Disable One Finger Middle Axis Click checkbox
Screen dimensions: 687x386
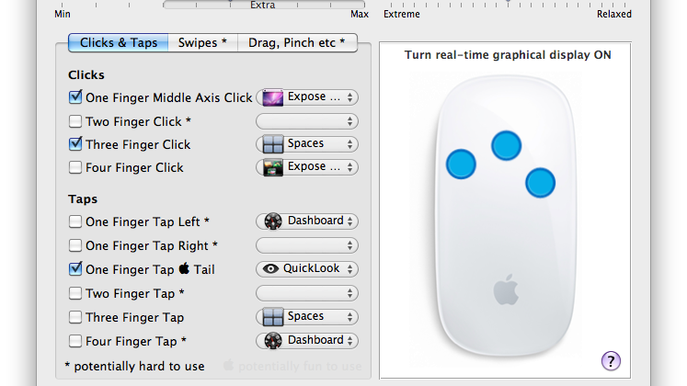click(75, 96)
